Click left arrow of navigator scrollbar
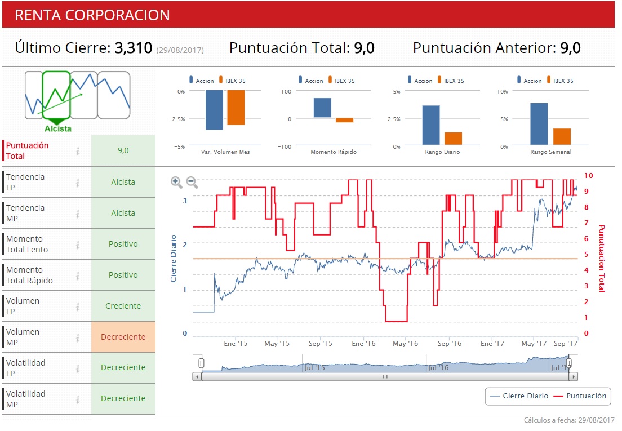Image resolution: width=622 pixels, height=431 pixels. (197, 377)
